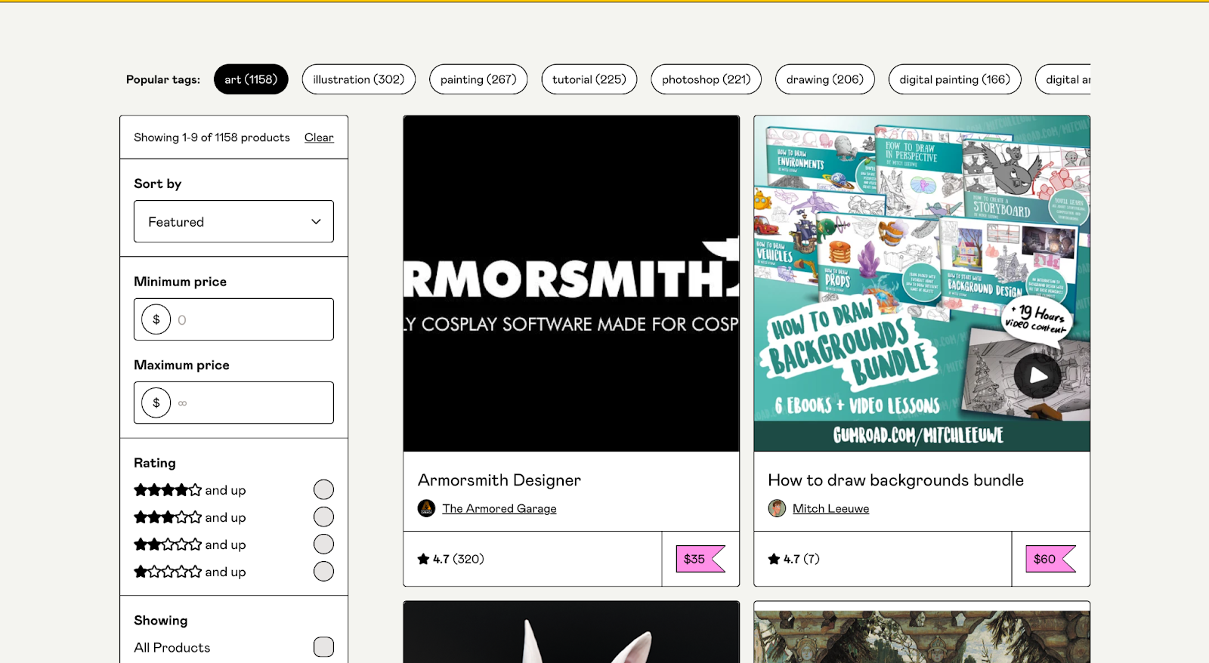Click Showing 1-9 of 1158 products text

point(212,137)
